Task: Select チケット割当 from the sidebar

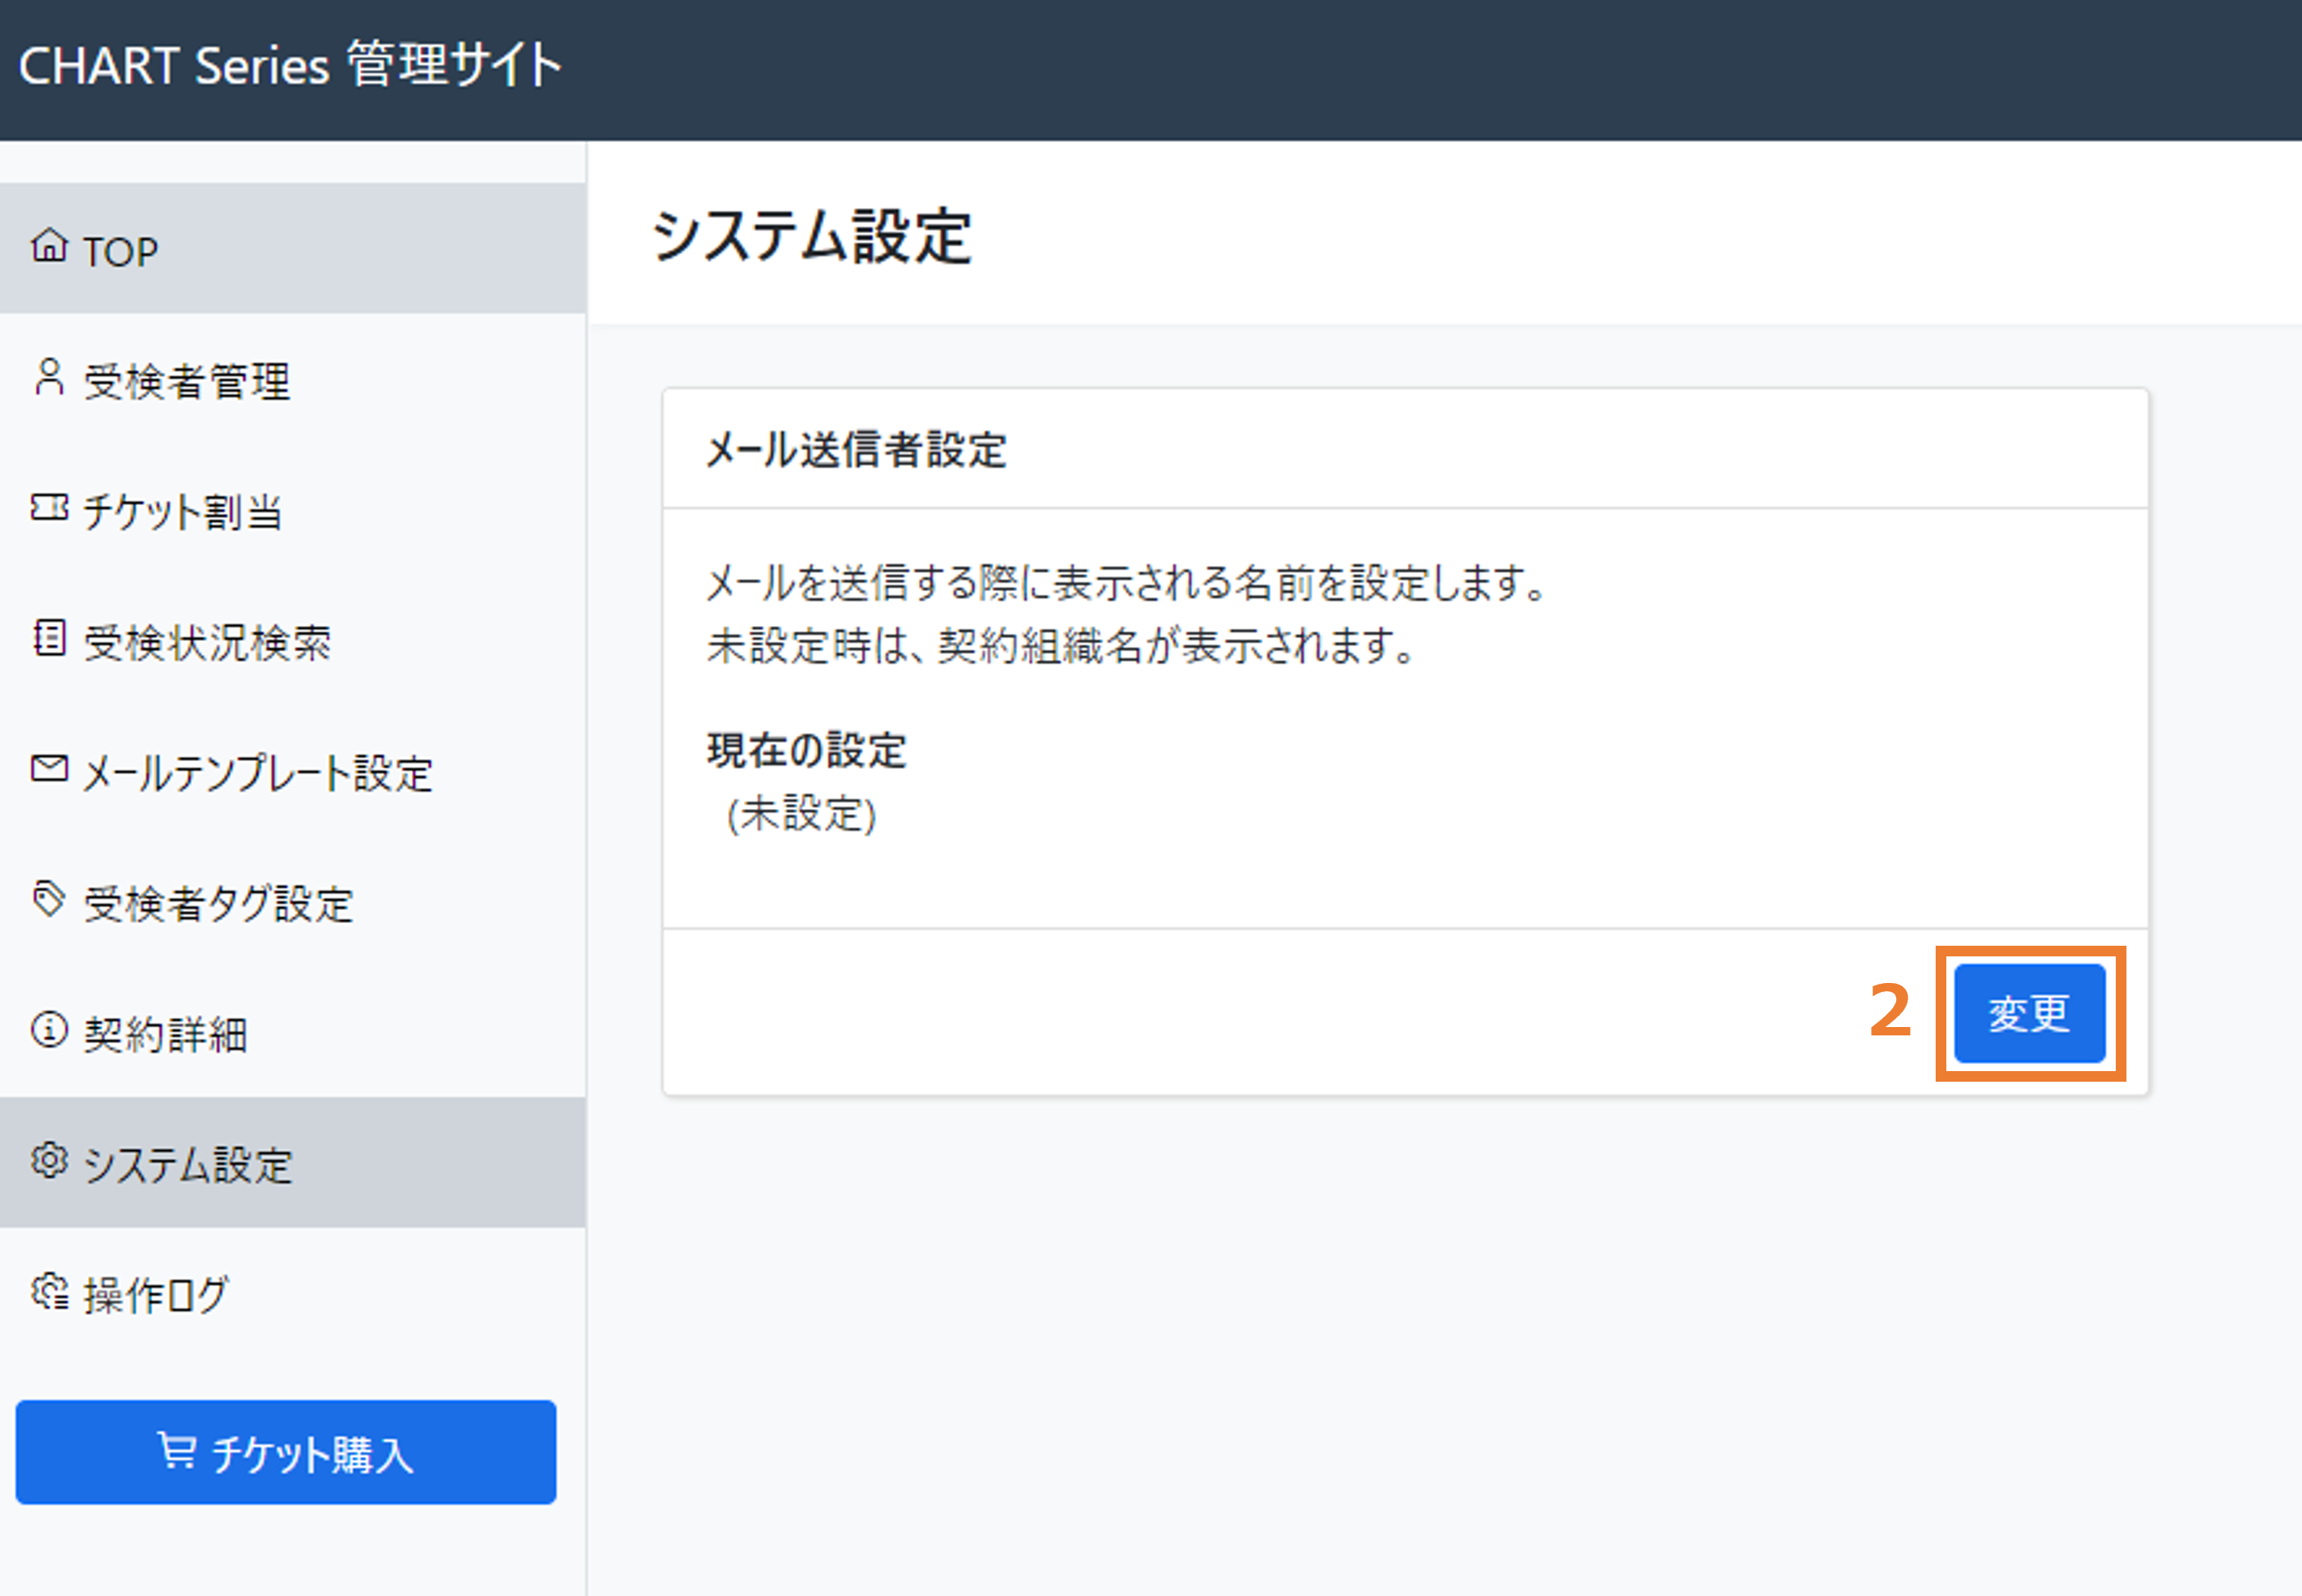Action: [293, 509]
